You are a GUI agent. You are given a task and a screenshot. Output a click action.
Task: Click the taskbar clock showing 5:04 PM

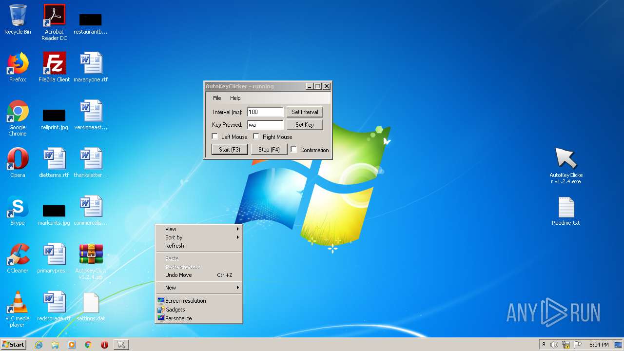click(x=599, y=345)
